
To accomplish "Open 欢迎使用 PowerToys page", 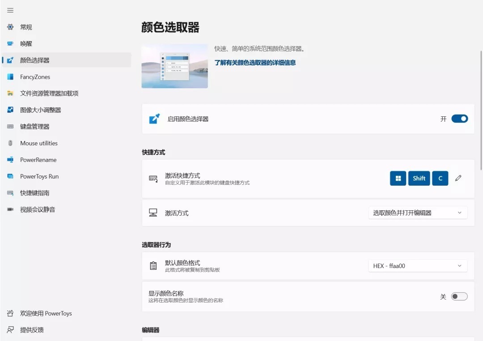I will [46, 313].
